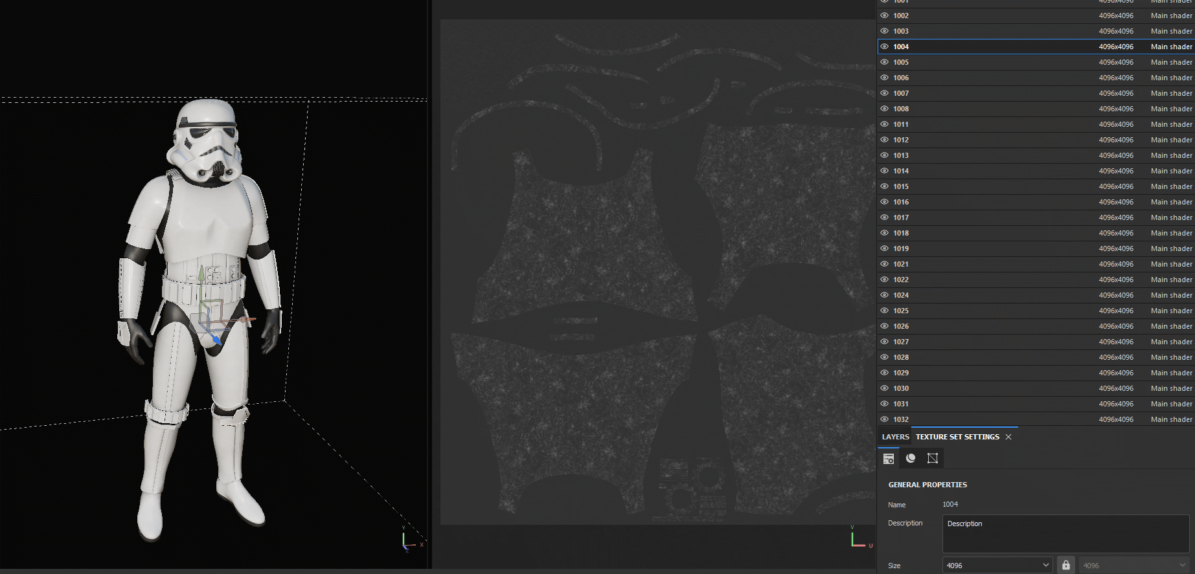The image size is (1195, 574).
Task: Switch to the Layers tab
Action: (x=895, y=437)
